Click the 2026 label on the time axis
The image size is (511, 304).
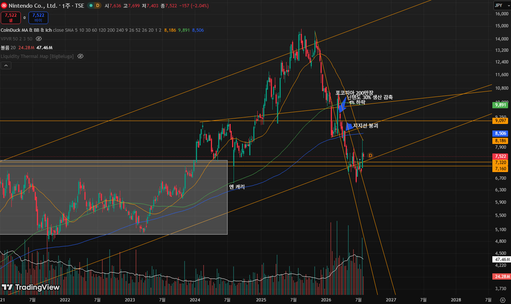(x=326, y=300)
